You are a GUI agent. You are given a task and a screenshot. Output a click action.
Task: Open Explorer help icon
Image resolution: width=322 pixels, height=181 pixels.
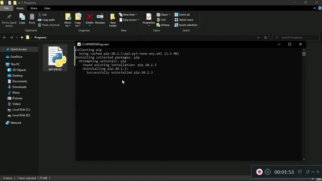point(320,8)
